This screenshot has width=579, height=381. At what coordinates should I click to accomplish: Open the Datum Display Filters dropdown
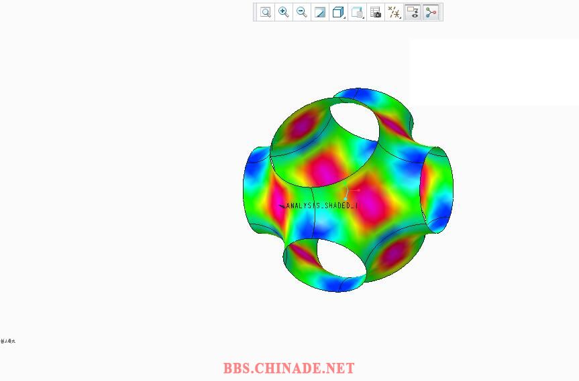pos(394,12)
